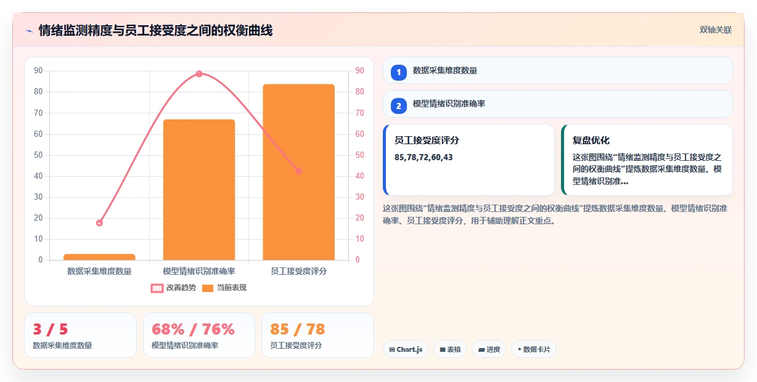Open the 数据采集维度数量 list item
This screenshot has height=382, width=757.
point(558,70)
